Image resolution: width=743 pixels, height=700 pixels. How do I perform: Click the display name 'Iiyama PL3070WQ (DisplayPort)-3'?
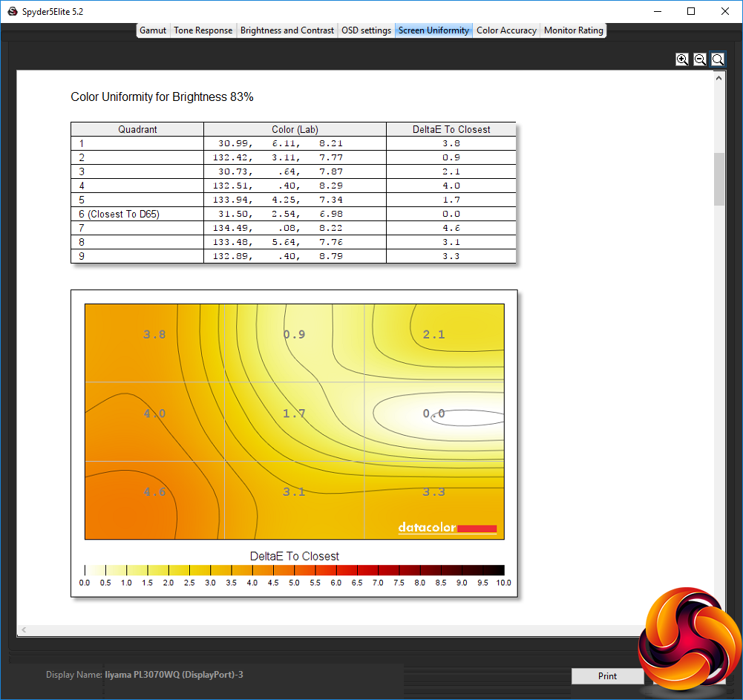(x=174, y=675)
